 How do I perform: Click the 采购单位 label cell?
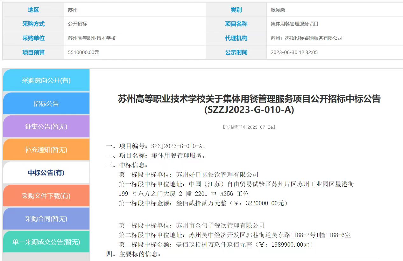pos(33,38)
